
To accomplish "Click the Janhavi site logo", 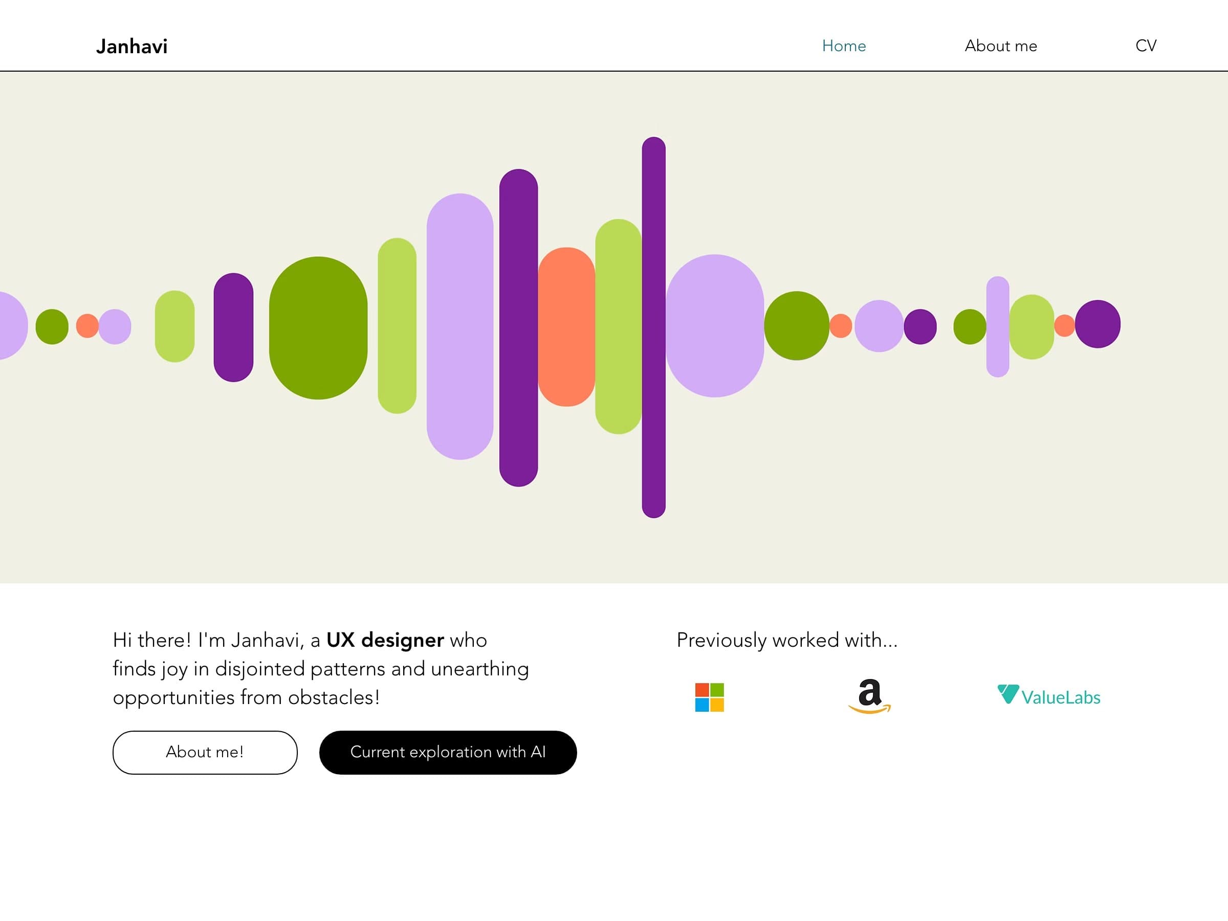I will (x=131, y=46).
